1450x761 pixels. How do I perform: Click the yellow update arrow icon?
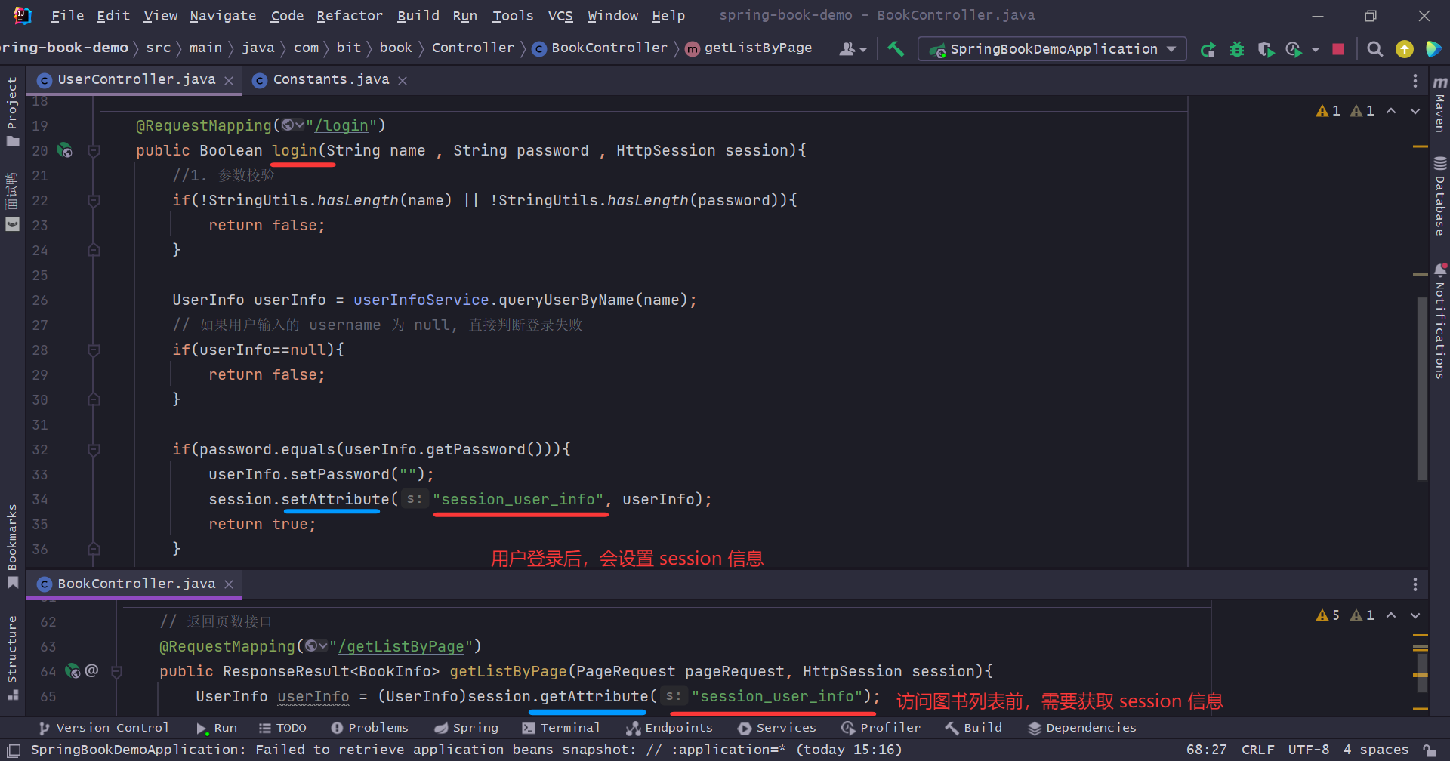(x=1405, y=49)
